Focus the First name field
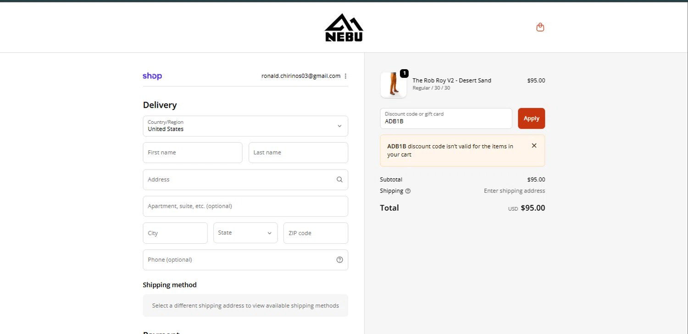Screen dimensions: 688x334 point(193,153)
